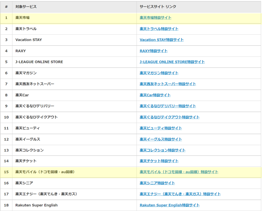Click row number 18 cell
This screenshot has height=211, width=262.
coord(6,205)
